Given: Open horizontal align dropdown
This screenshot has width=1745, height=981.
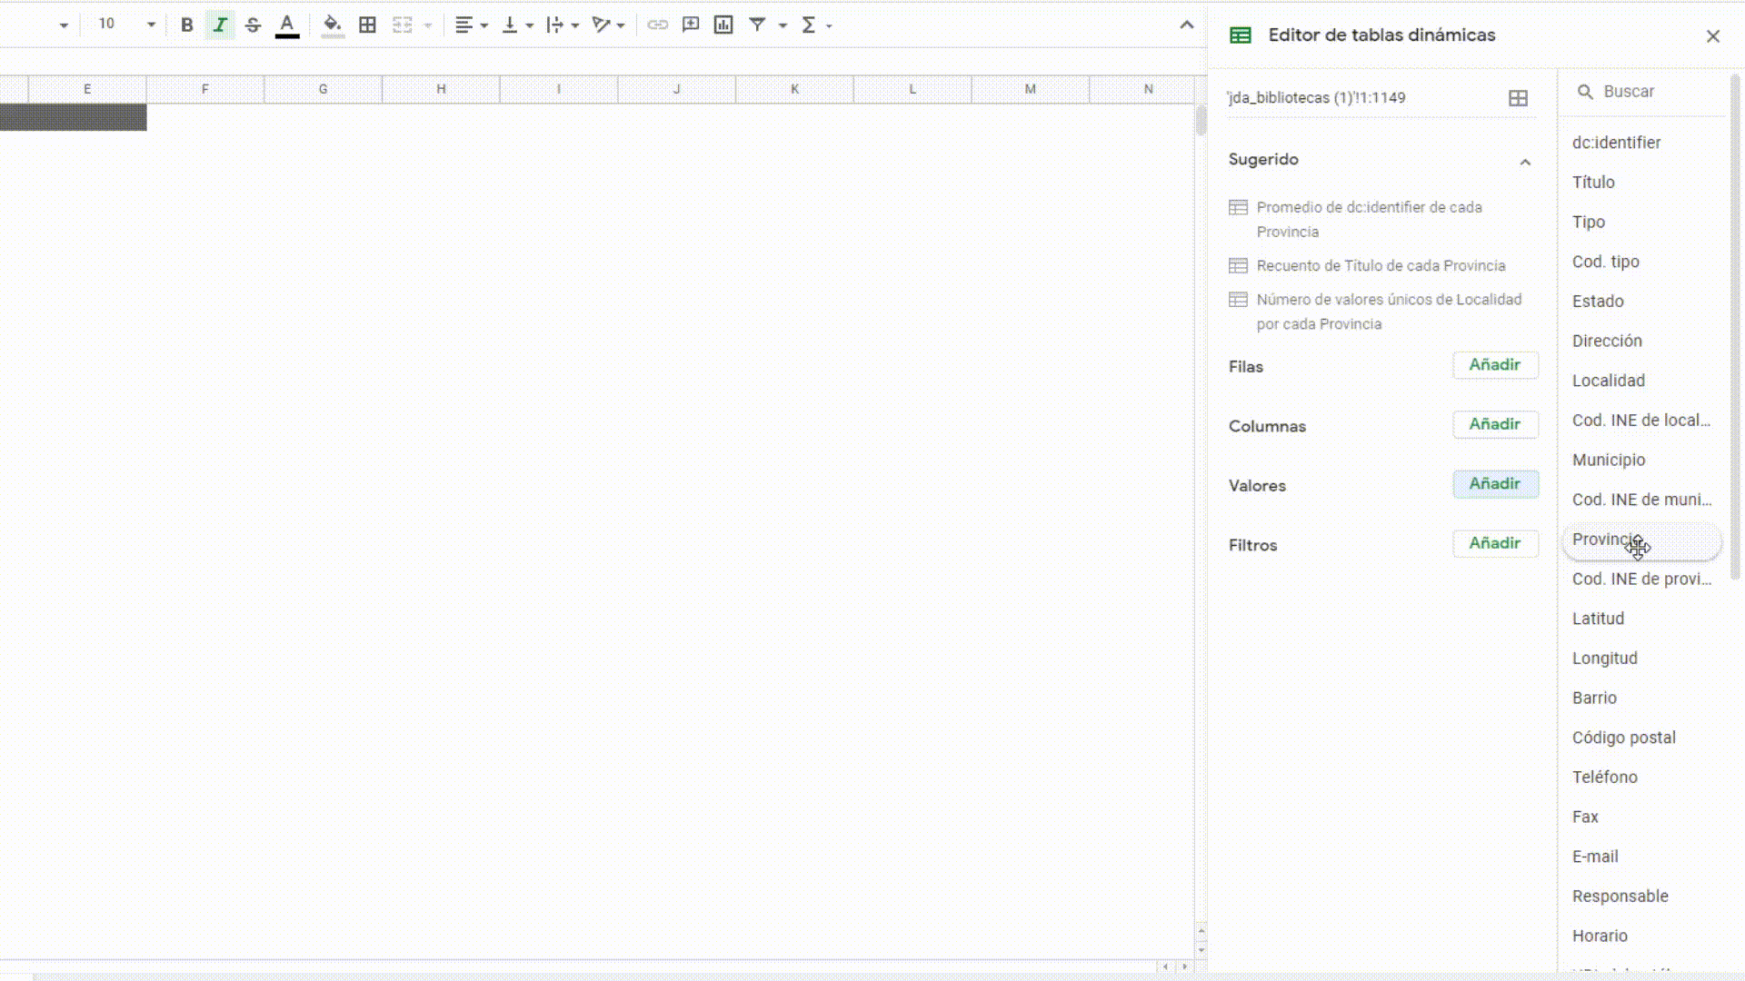Looking at the screenshot, I should tap(471, 25).
